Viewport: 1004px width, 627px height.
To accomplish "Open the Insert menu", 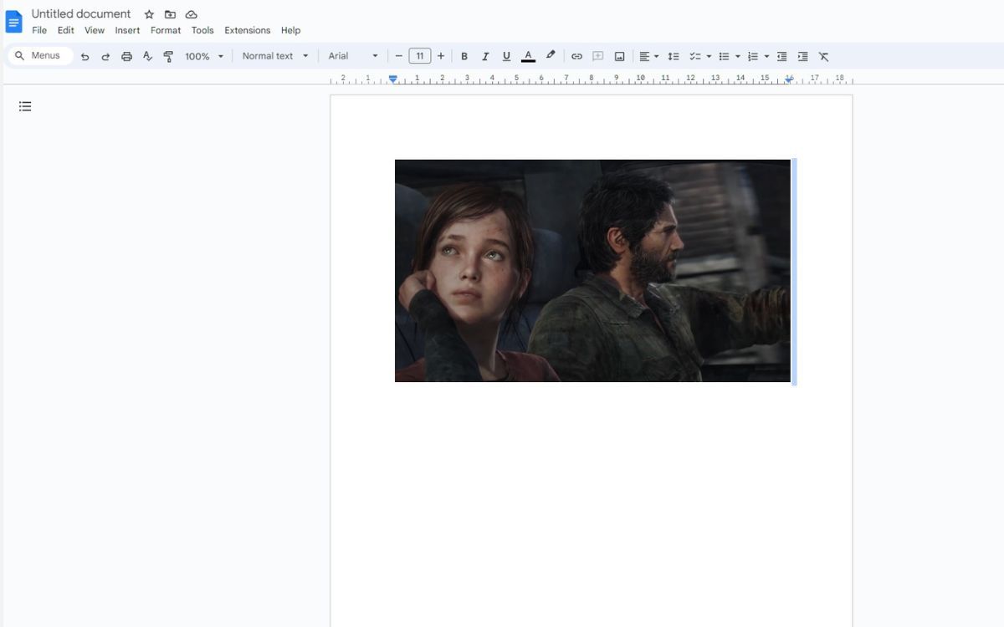I will pyautogui.click(x=127, y=30).
